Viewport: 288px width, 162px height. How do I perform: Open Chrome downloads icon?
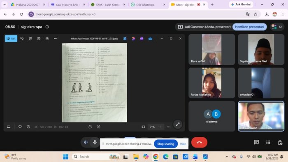pos(267,14)
